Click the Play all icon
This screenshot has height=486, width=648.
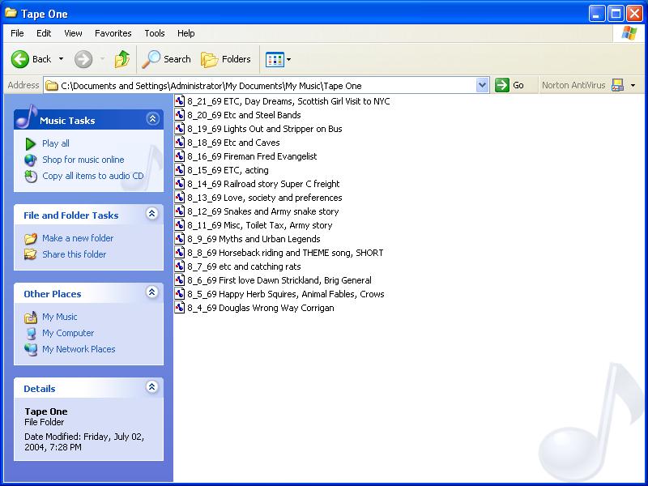click(x=31, y=143)
